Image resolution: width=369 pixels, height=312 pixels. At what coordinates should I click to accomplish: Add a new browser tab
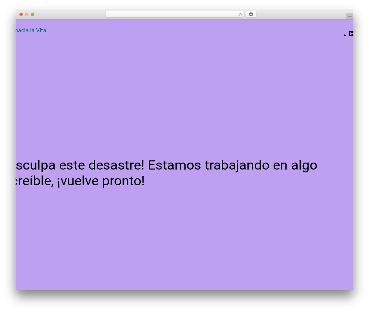(x=350, y=16)
